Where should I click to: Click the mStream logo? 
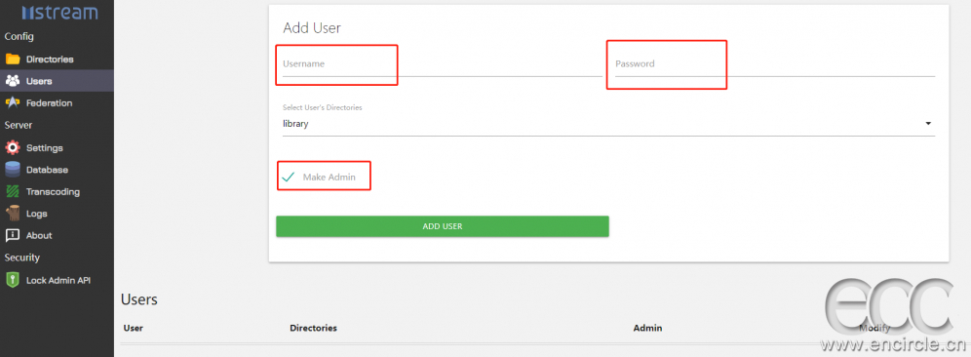59,13
